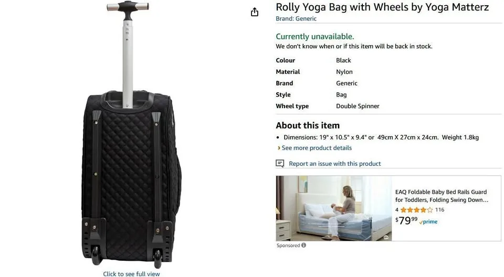Click the $79.99 price in ad

tap(406, 220)
